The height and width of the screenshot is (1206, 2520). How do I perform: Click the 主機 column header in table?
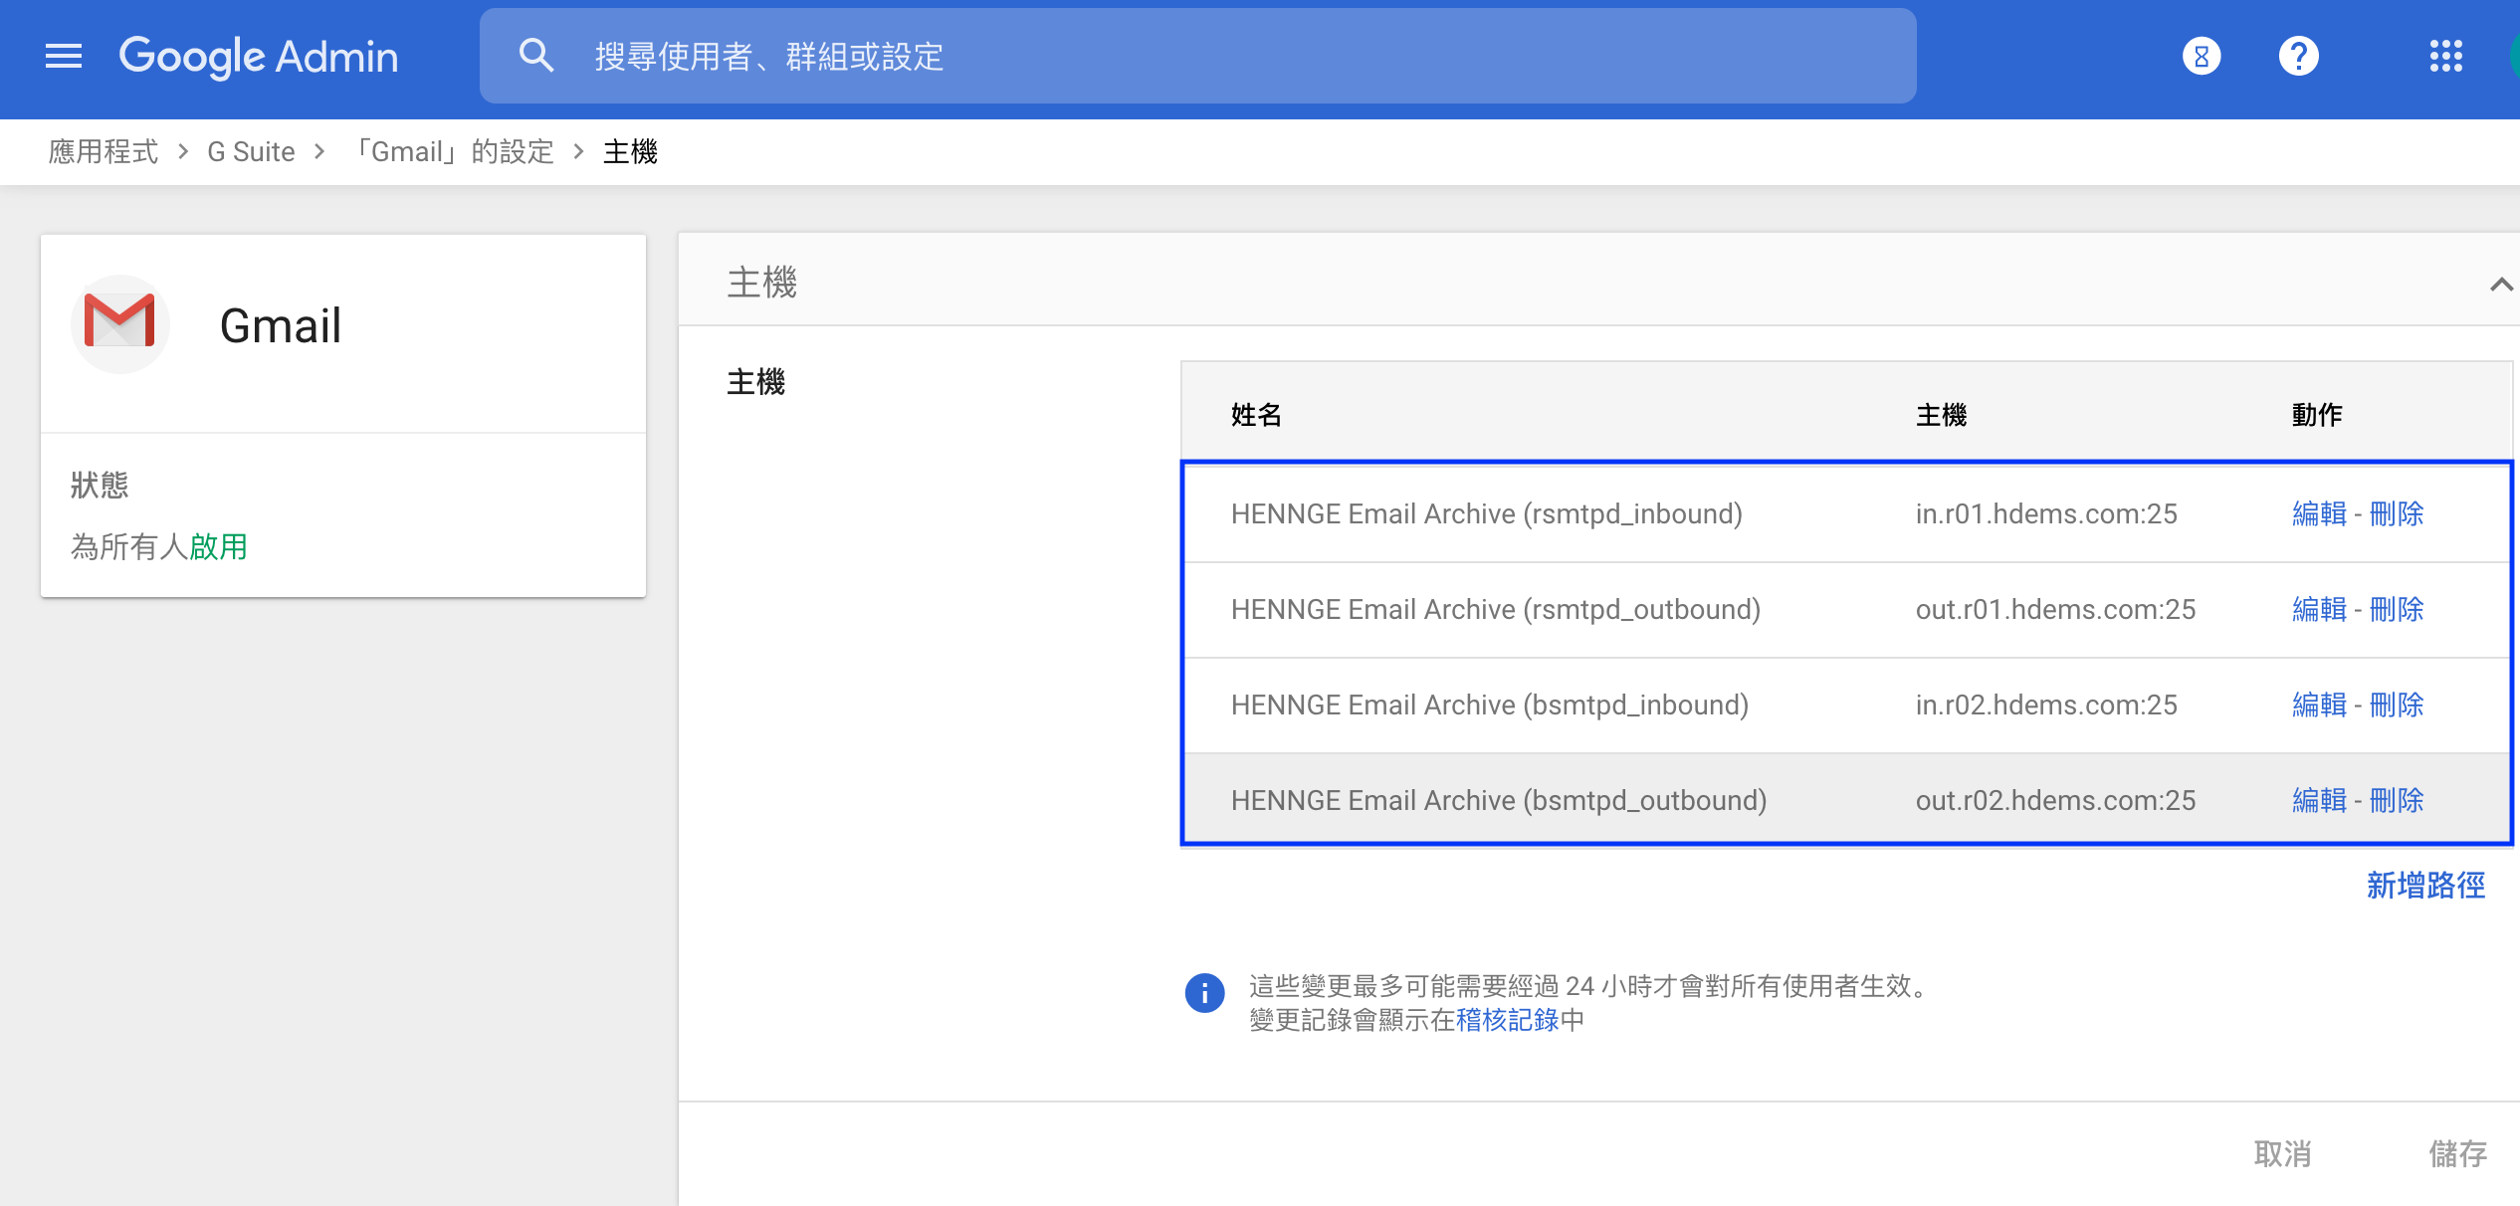1942,414
